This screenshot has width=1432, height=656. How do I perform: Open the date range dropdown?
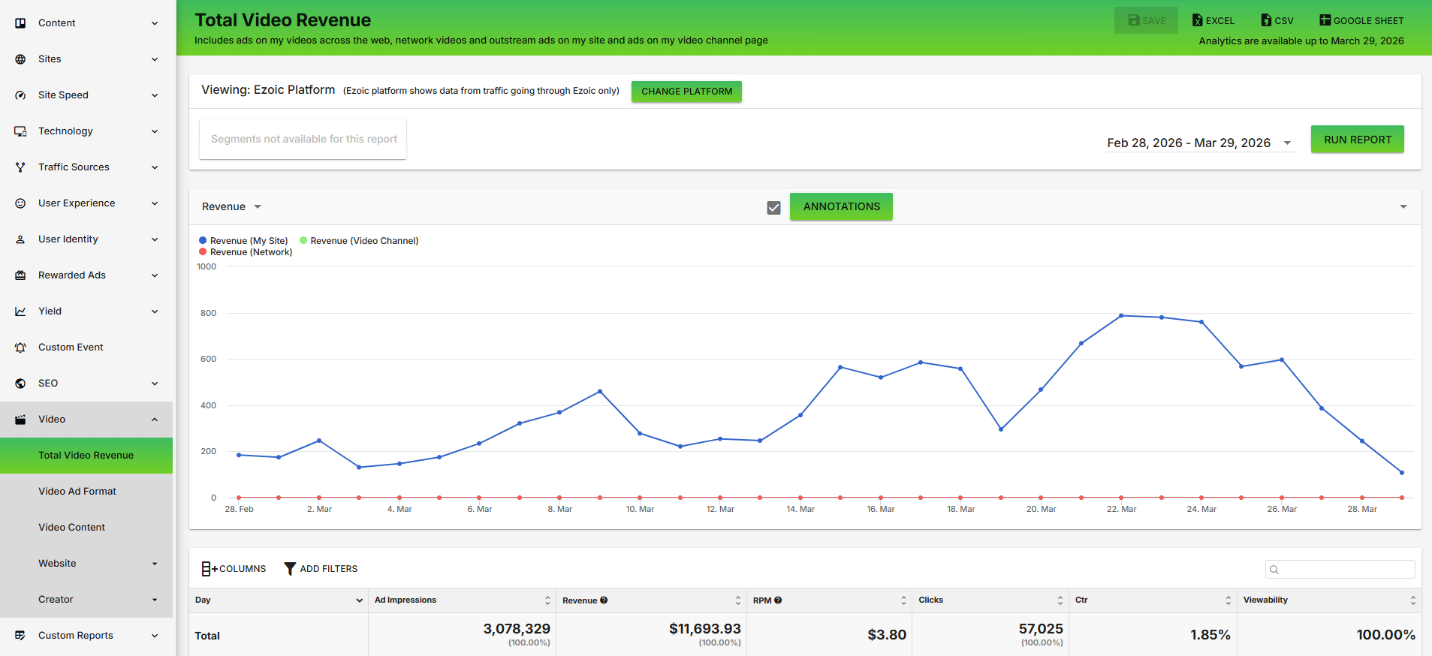(x=1200, y=143)
